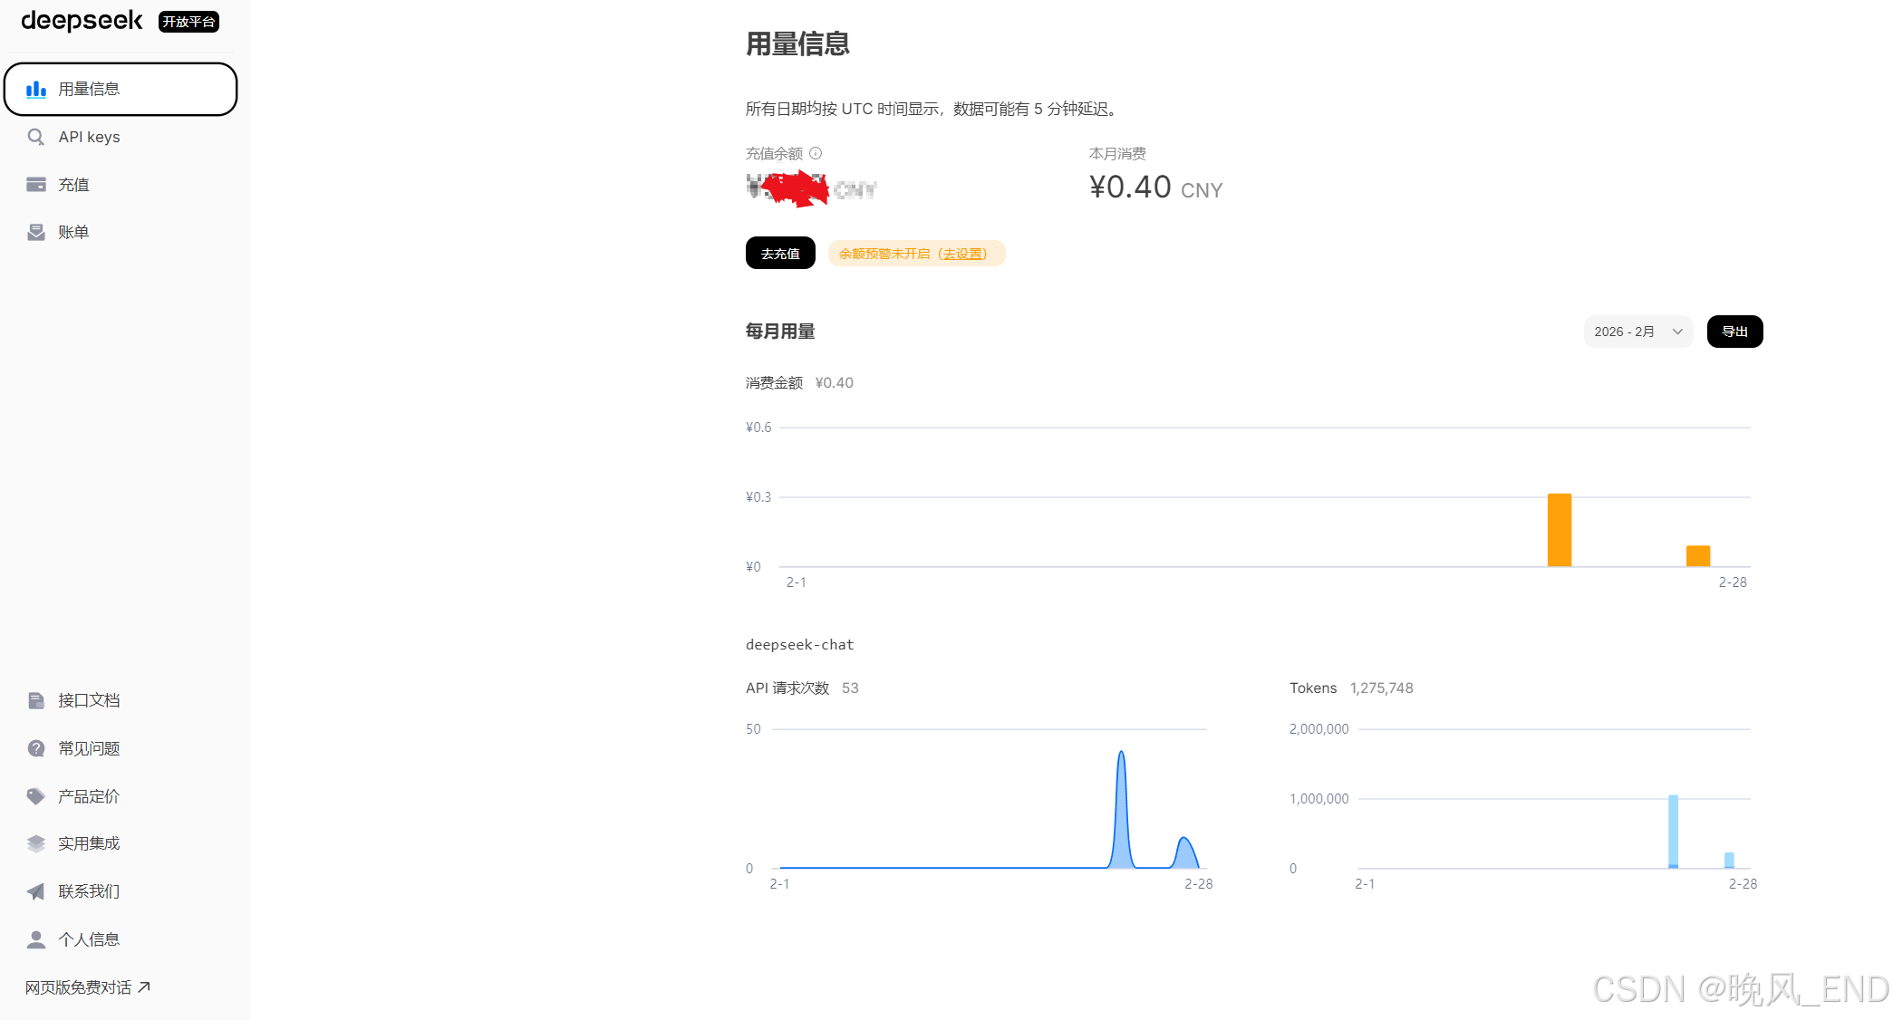This screenshot has width=1893, height=1020.
Task: Click the 去充值 recharge button
Action: 779,253
